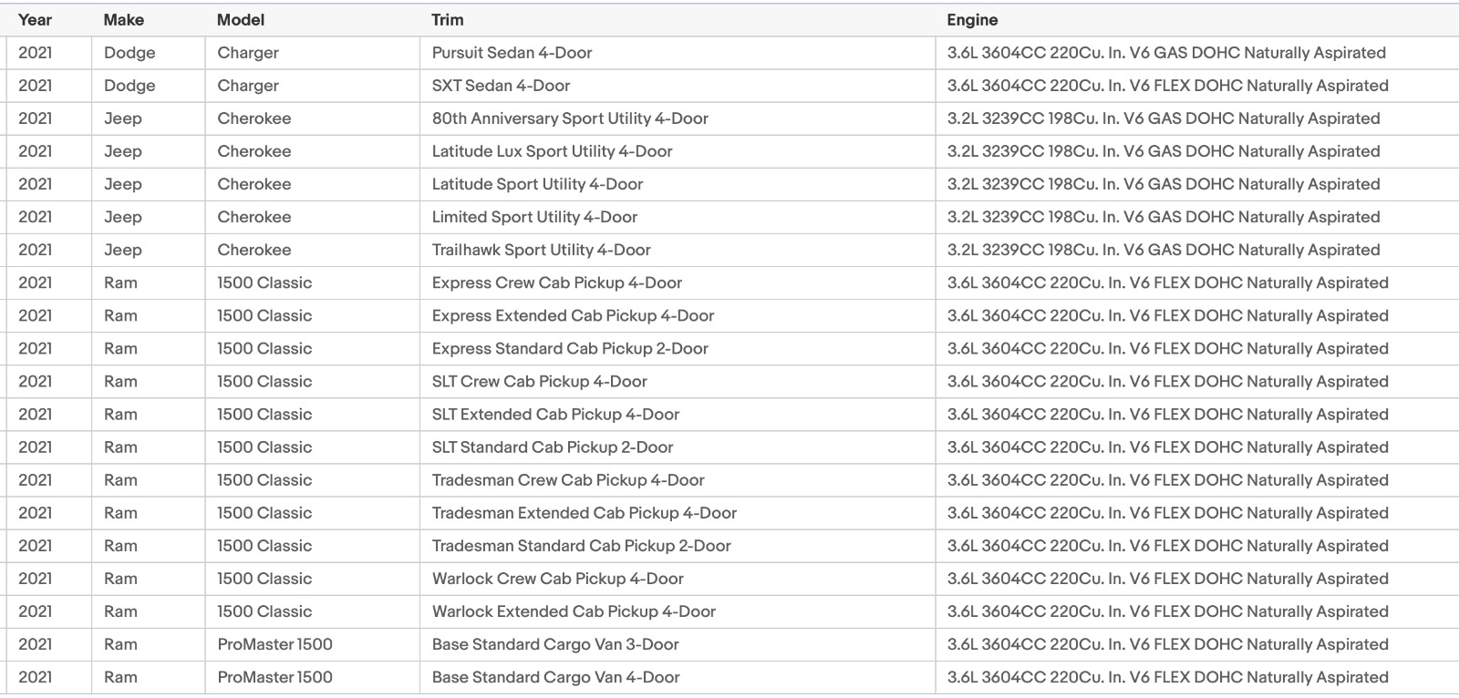Click Charger in SXT Sedan row
The height and width of the screenshot is (698, 1459).
point(248,86)
